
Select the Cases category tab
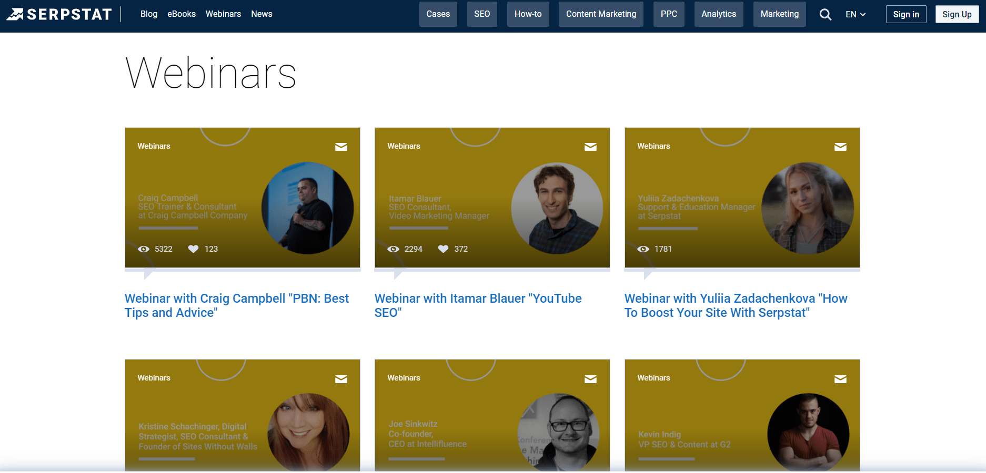coord(438,14)
